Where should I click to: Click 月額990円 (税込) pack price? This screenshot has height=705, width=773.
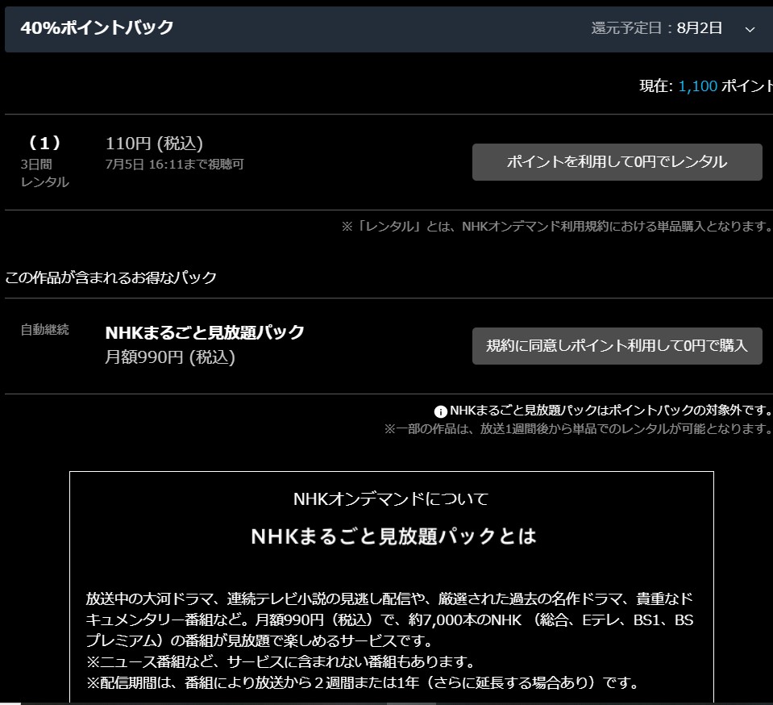(170, 357)
